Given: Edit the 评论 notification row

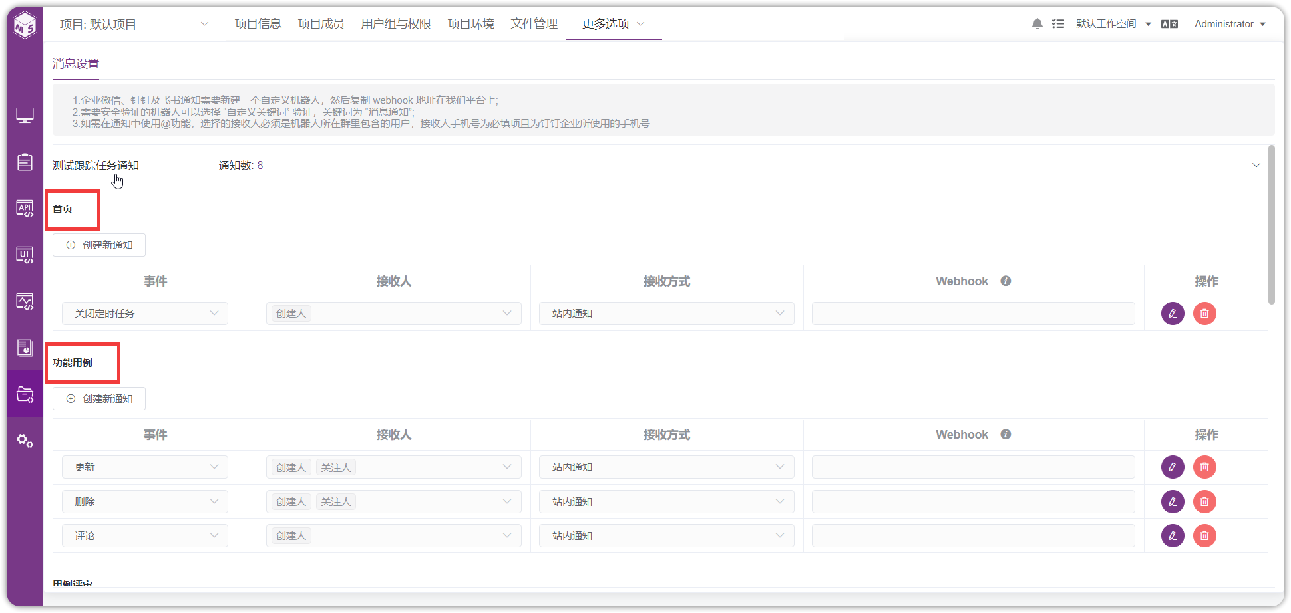Looking at the screenshot, I should (1173, 535).
